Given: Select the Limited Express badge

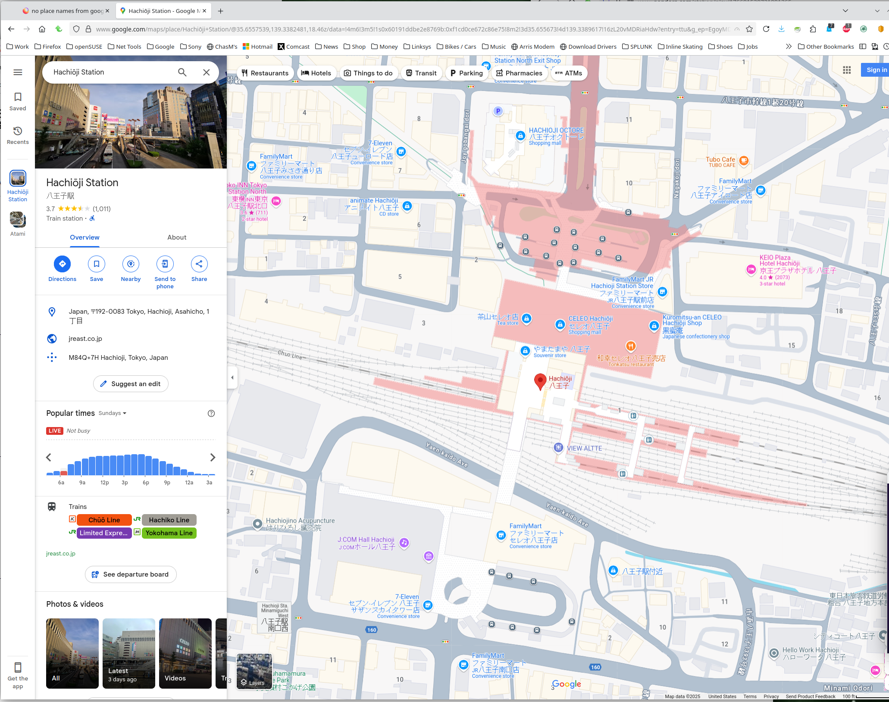Looking at the screenshot, I should click(103, 533).
